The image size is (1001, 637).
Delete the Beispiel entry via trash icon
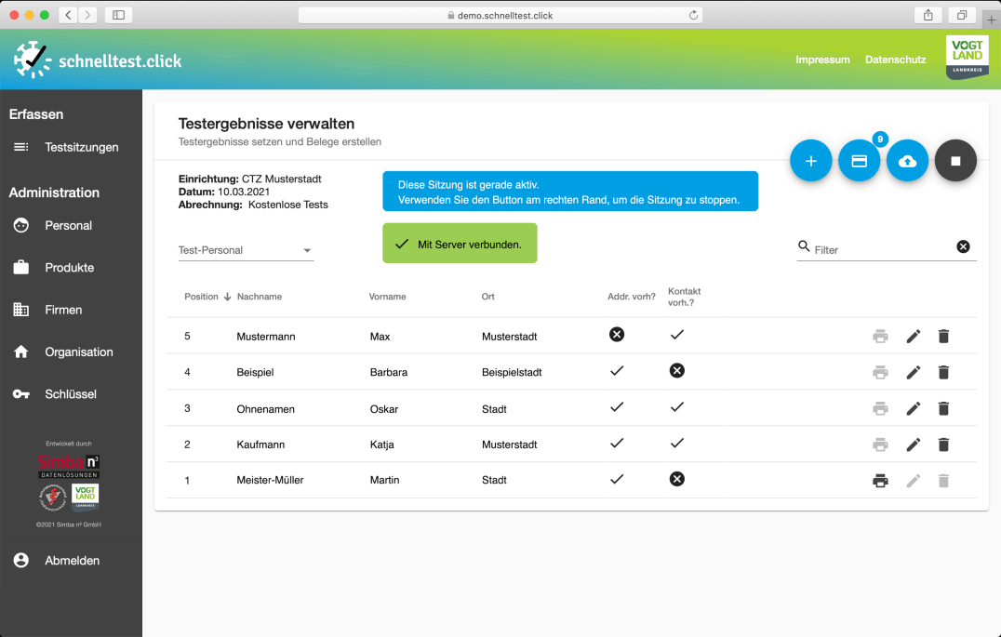(x=943, y=372)
